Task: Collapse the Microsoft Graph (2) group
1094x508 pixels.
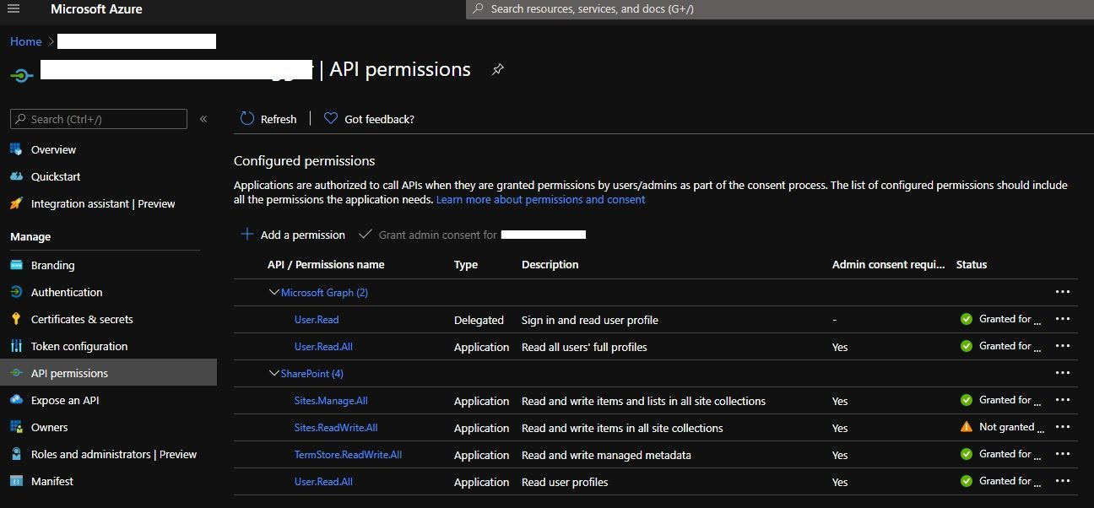Action: (273, 292)
